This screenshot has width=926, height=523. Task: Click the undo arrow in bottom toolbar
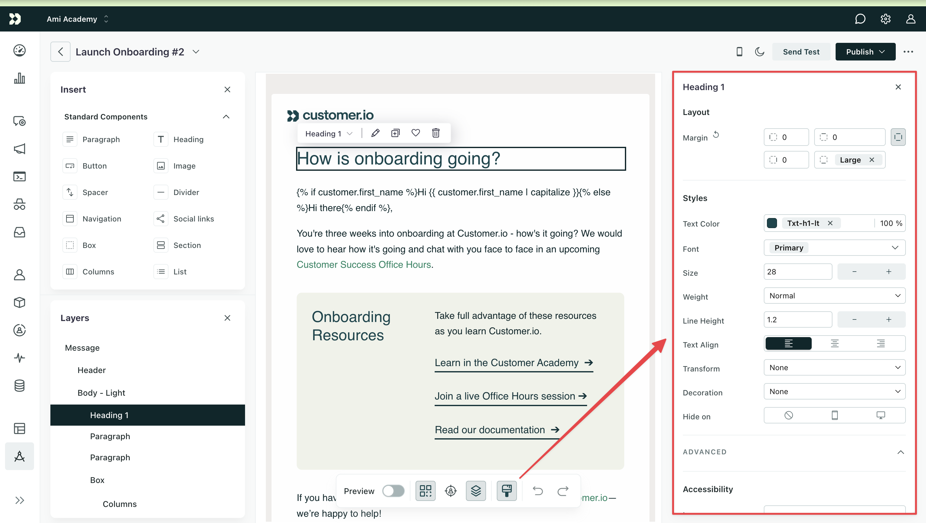(537, 491)
